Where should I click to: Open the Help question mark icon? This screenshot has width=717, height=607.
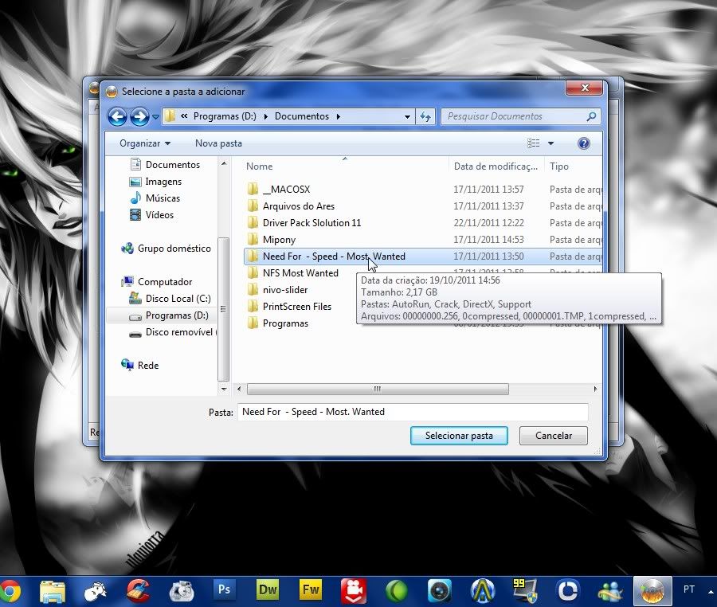583,143
